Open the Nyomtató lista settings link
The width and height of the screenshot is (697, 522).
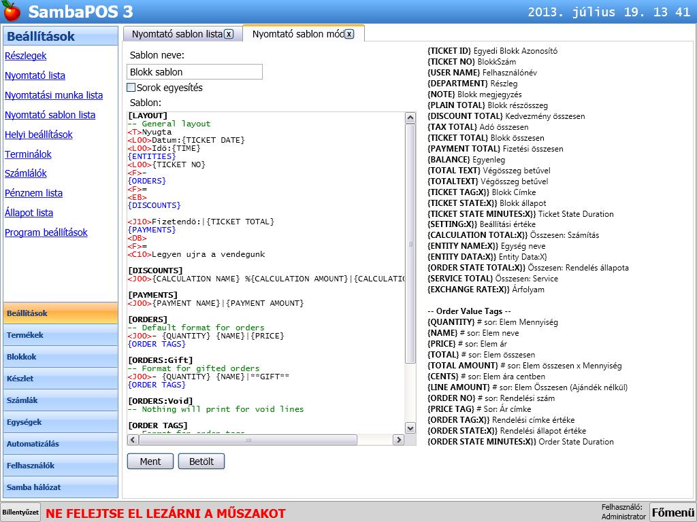[x=35, y=75]
